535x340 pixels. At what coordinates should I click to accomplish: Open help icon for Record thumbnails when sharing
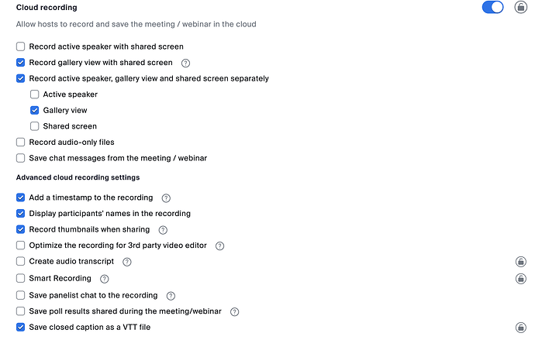[x=163, y=230]
